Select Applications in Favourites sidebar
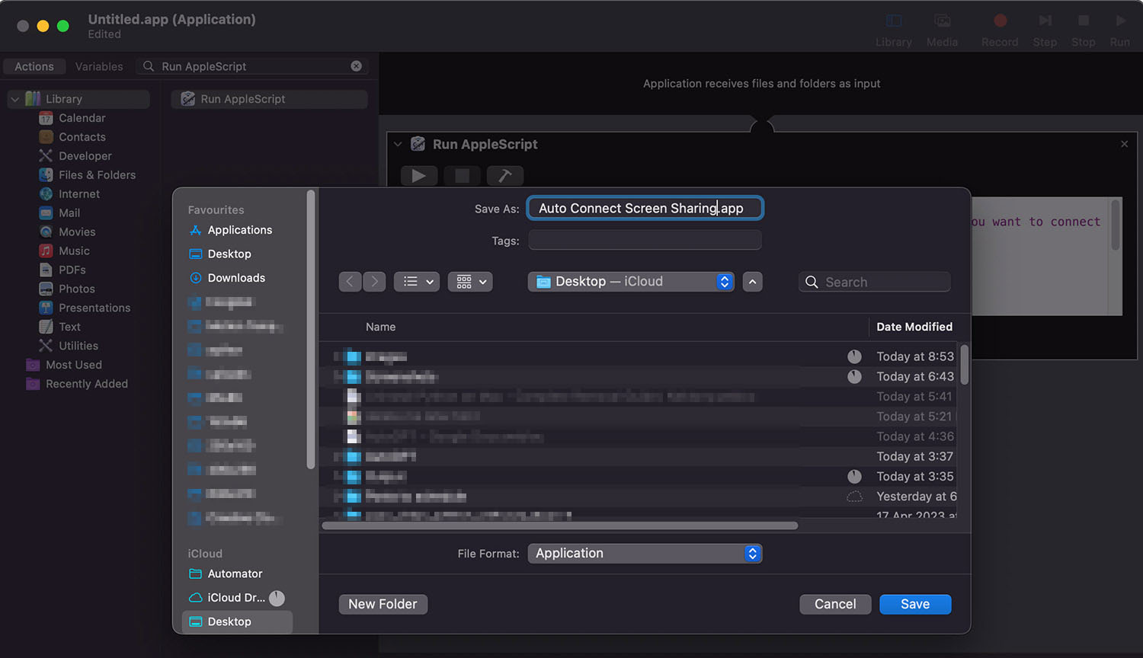This screenshot has height=658, width=1143. 239,230
